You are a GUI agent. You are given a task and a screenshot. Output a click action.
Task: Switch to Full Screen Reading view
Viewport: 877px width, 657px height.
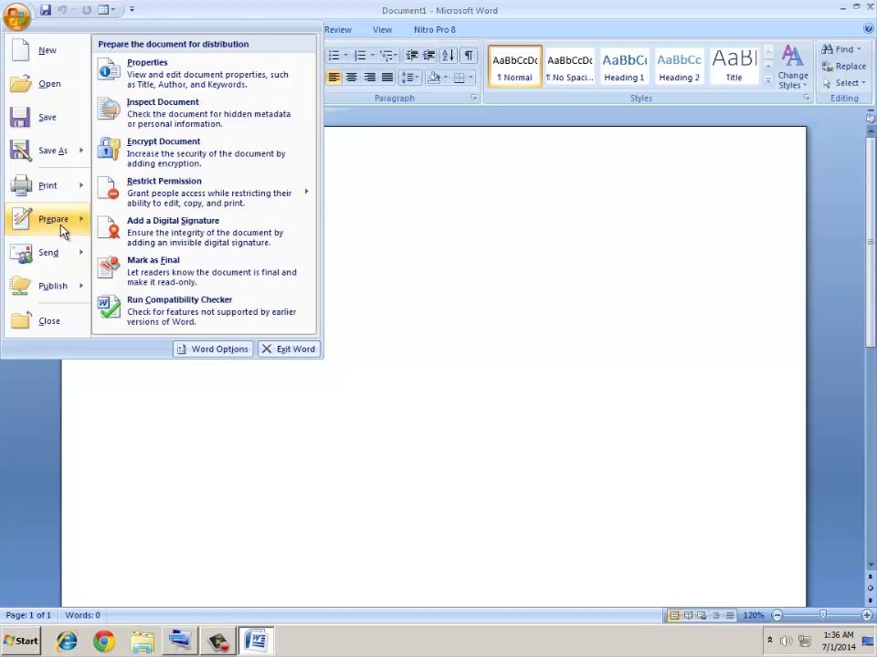click(x=688, y=615)
